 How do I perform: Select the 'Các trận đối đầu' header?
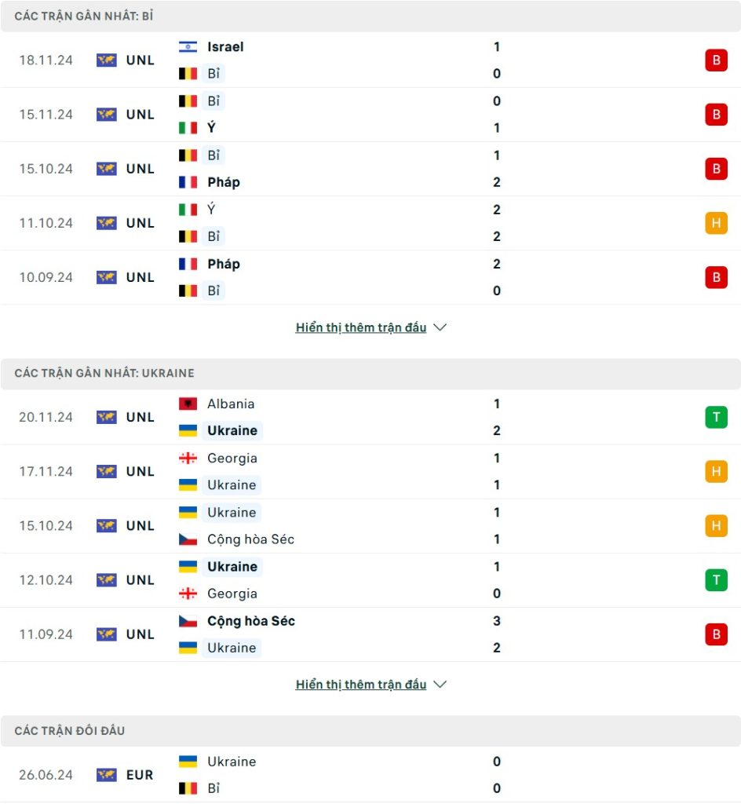370,730
